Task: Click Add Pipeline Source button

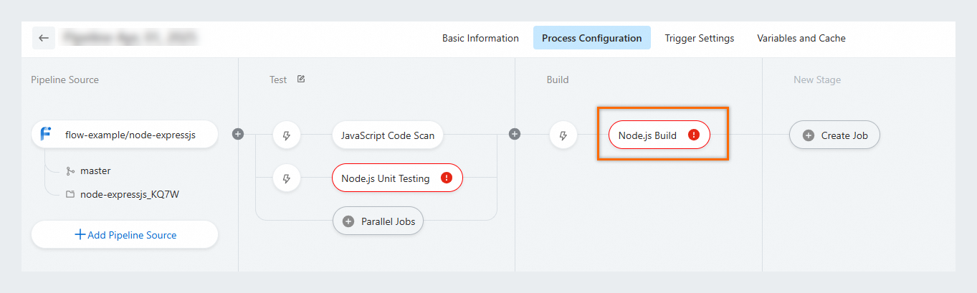Action: [125, 235]
